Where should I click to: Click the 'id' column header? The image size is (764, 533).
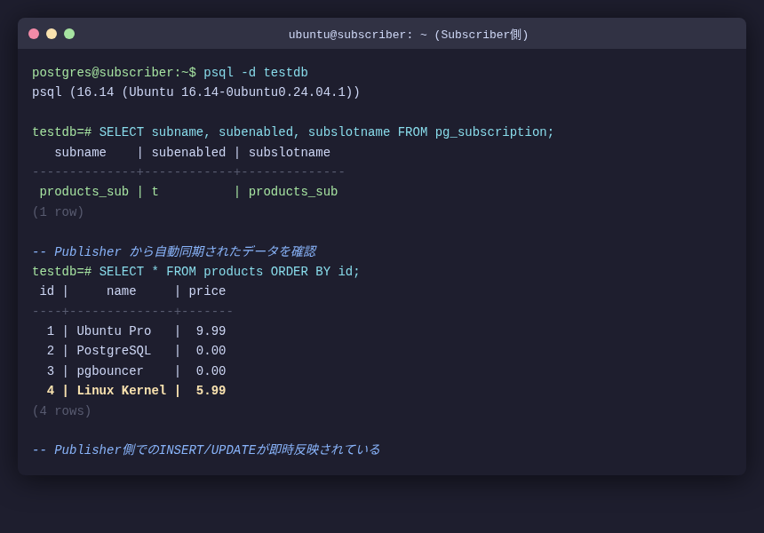pos(47,290)
